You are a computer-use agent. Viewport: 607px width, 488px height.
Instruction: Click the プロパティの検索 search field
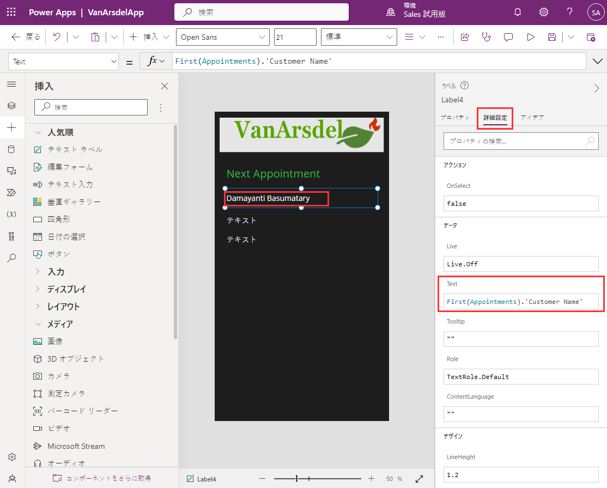click(x=521, y=141)
